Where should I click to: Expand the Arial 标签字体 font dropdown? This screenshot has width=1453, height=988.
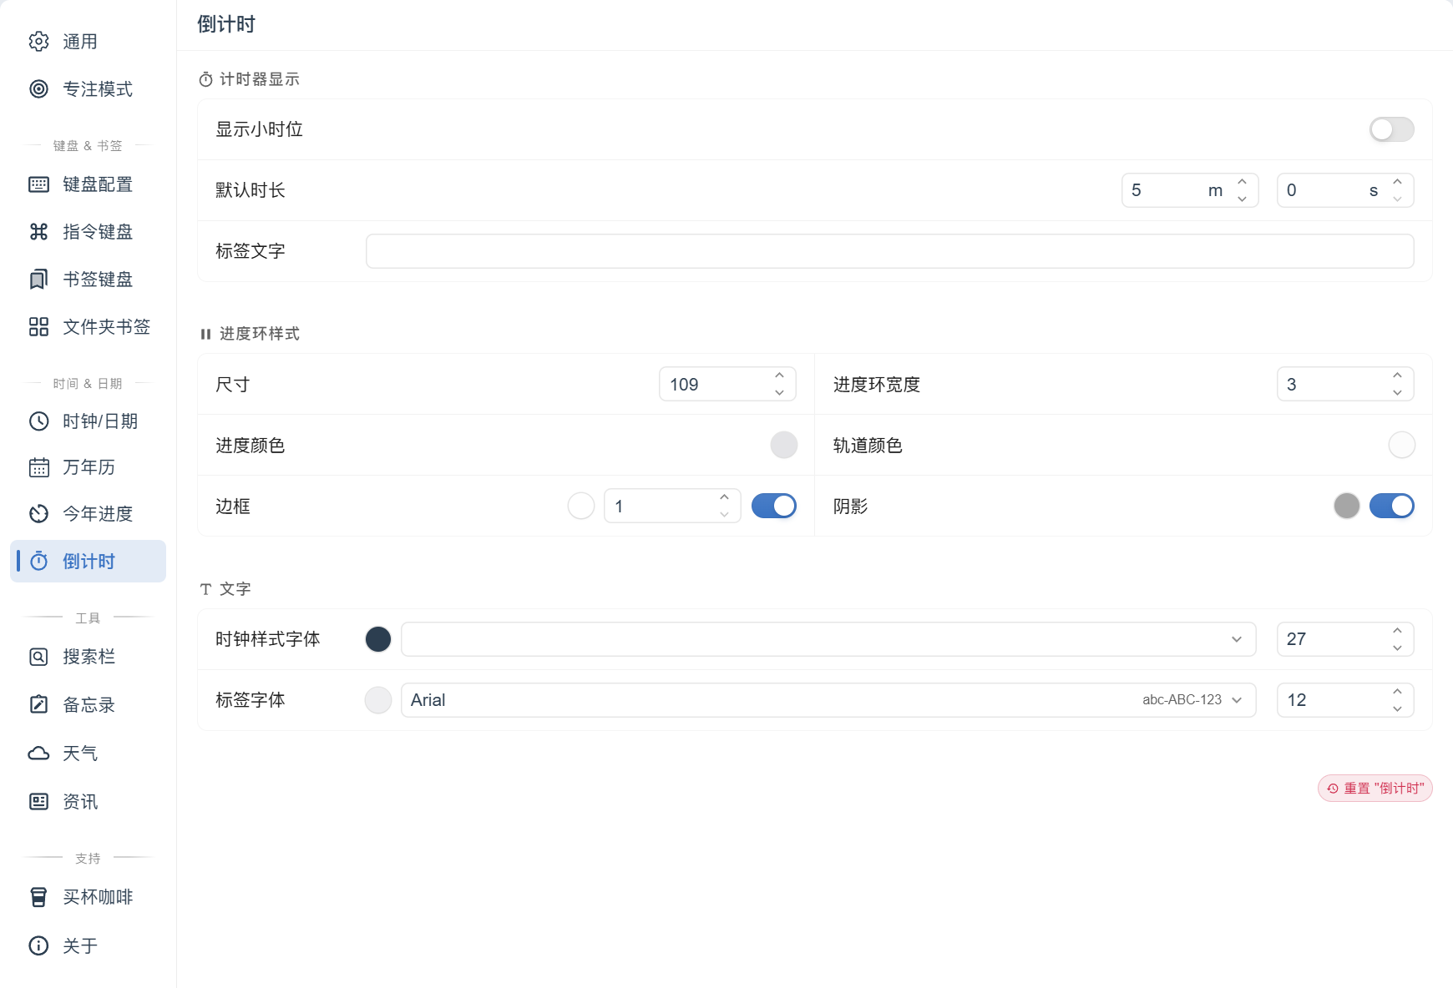pyautogui.click(x=828, y=700)
